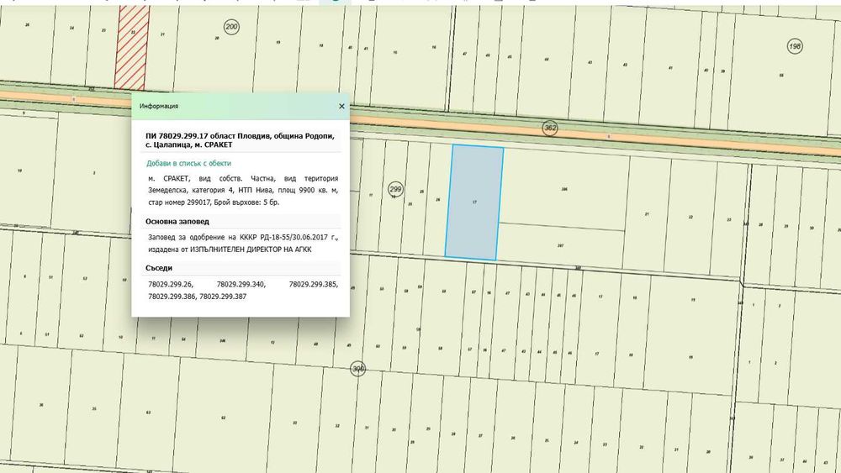The image size is (841, 473).
Task: Click the 'Добави в списък с обекти' link
Action: (188, 163)
